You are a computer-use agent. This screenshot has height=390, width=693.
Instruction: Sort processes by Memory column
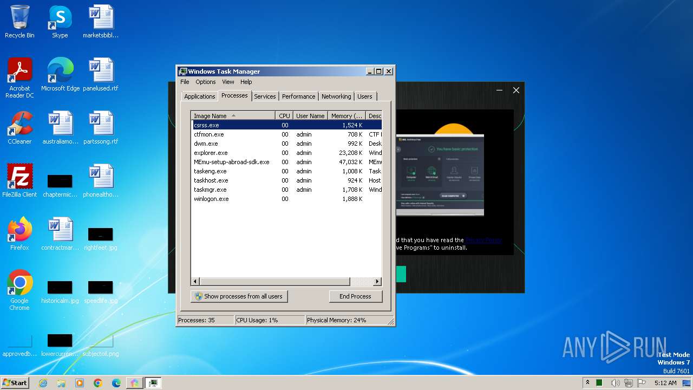coord(346,115)
